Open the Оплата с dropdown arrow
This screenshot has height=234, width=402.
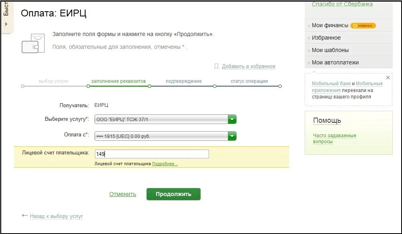232,136
